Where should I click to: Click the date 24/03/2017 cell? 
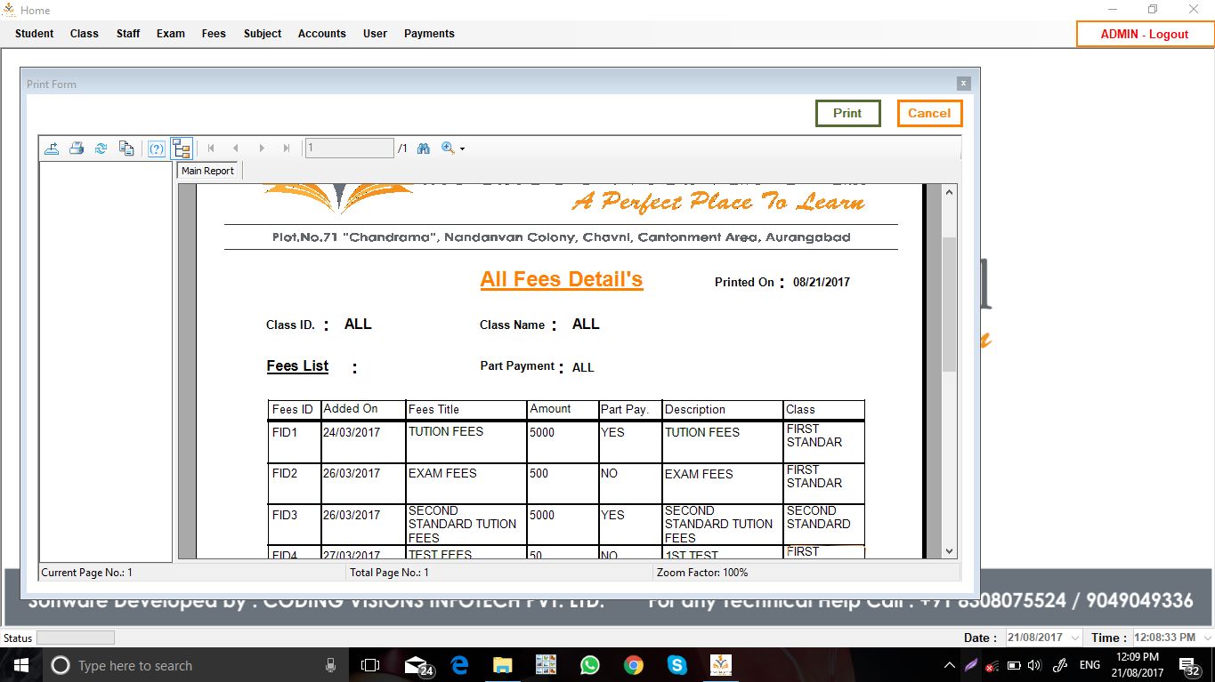coord(363,442)
